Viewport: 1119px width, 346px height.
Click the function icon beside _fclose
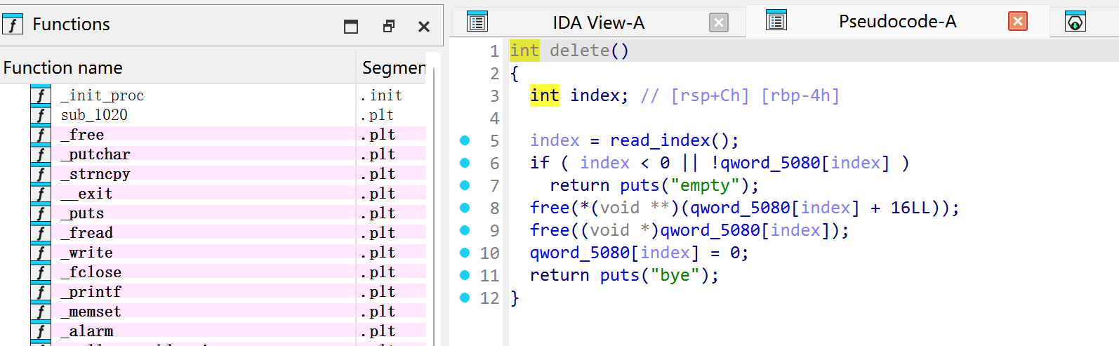[x=41, y=272]
